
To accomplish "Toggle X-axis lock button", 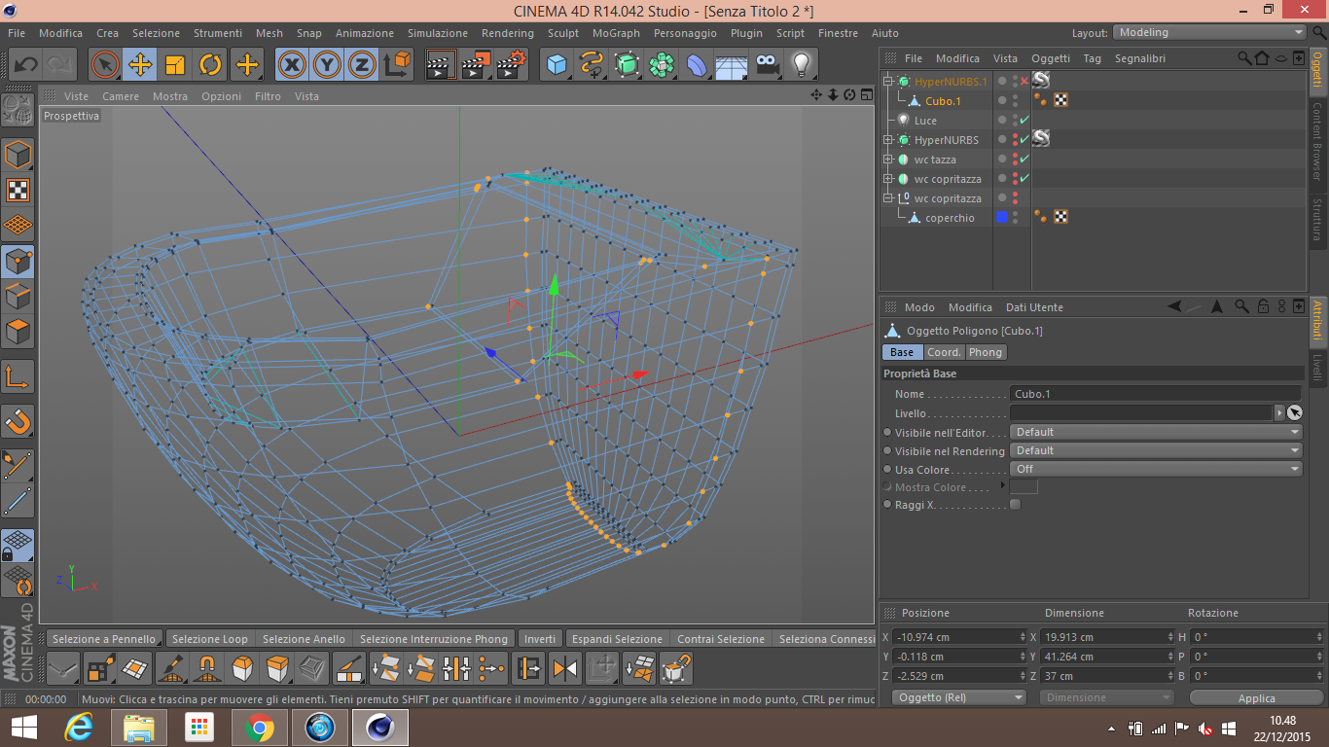I will click(x=292, y=65).
